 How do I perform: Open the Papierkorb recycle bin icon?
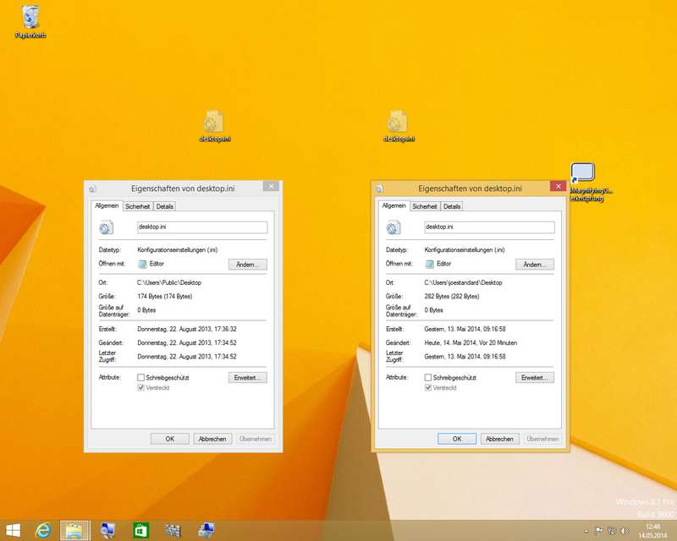click(x=30, y=19)
